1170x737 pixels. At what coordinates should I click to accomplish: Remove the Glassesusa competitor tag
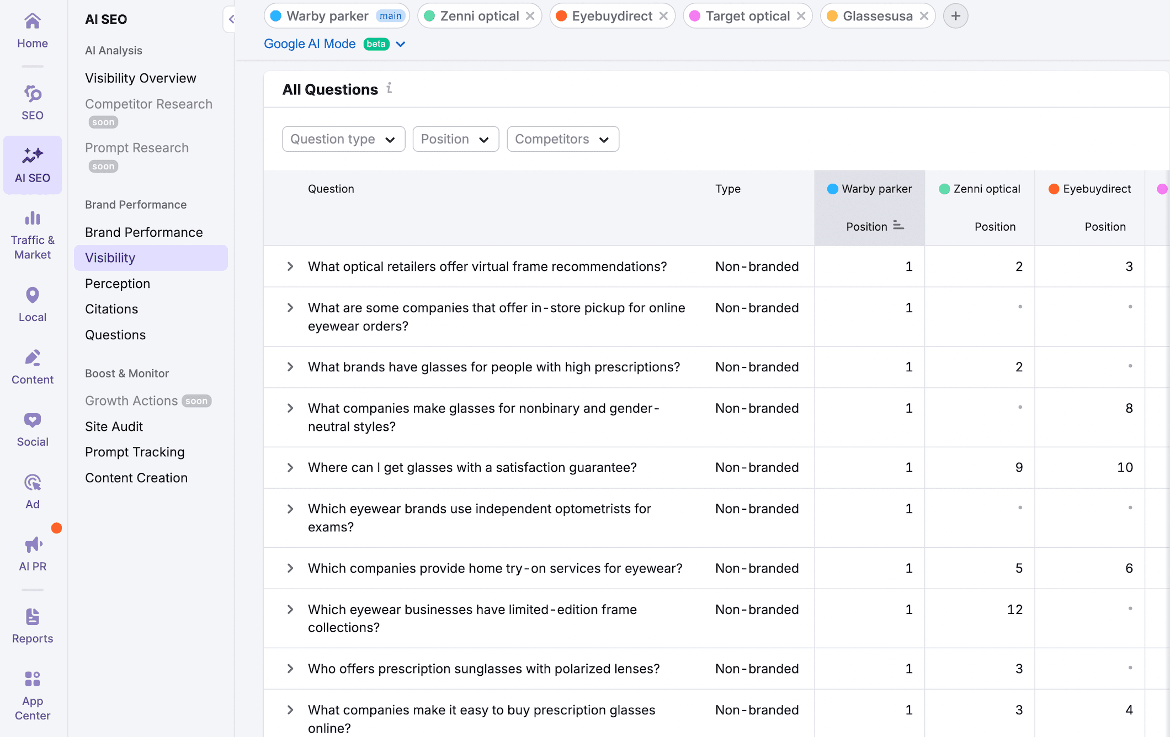pyautogui.click(x=924, y=16)
